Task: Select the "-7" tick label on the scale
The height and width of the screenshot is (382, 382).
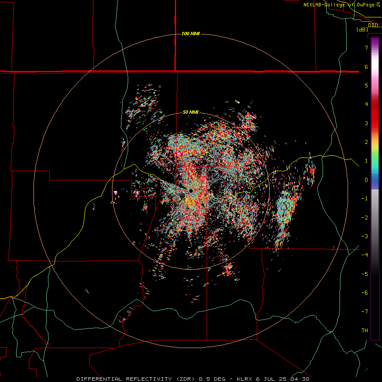Action: tap(365, 312)
